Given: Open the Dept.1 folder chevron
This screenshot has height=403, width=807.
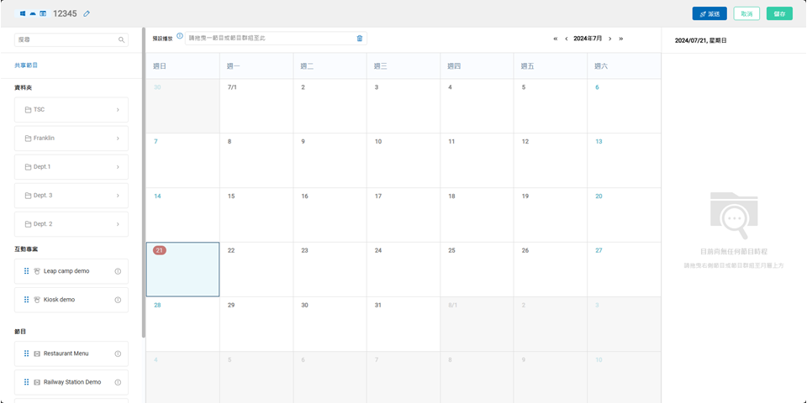Looking at the screenshot, I should pyautogui.click(x=118, y=167).
